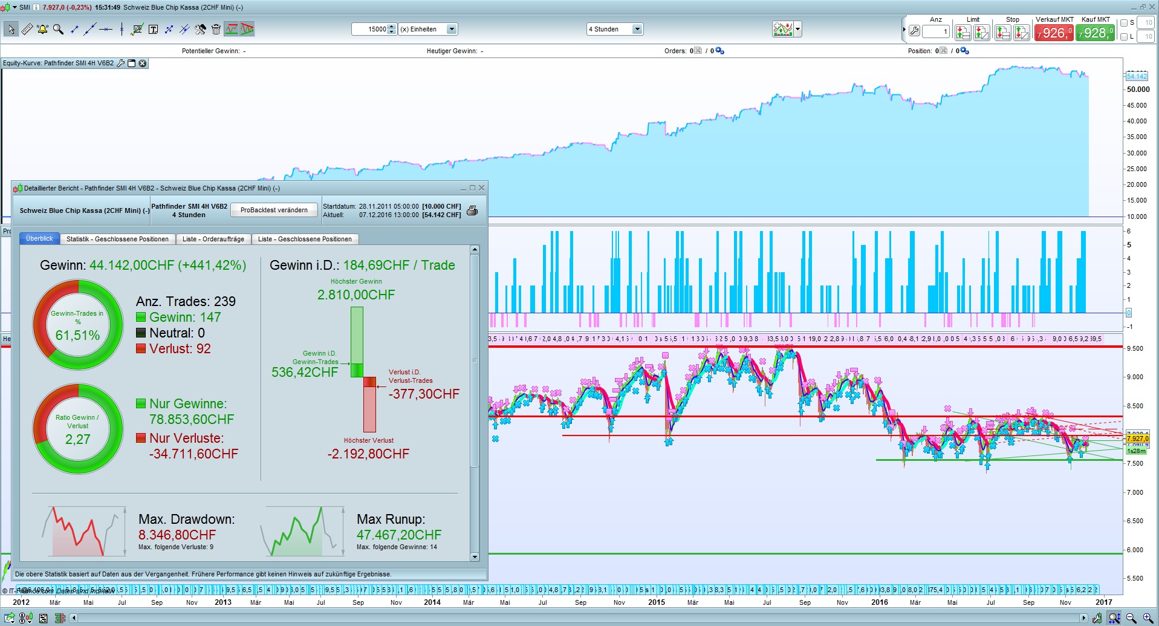1159x626 pixels.
Task: Collapse the trading panel side arrow
Action: 904,30
